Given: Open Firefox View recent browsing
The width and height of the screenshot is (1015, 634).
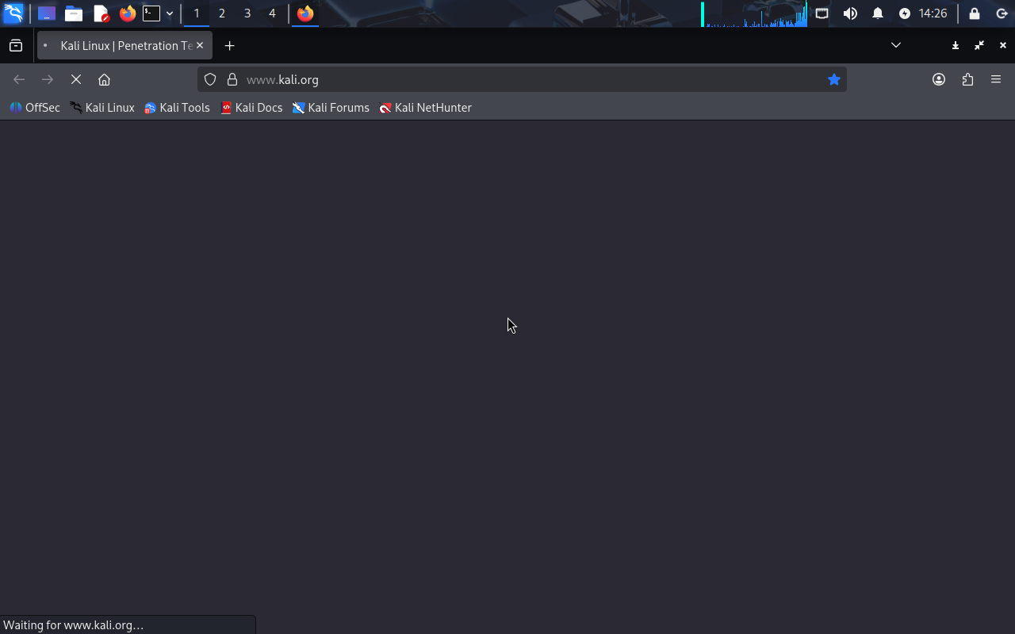Looking at the screenshot, I should point(16,46).
